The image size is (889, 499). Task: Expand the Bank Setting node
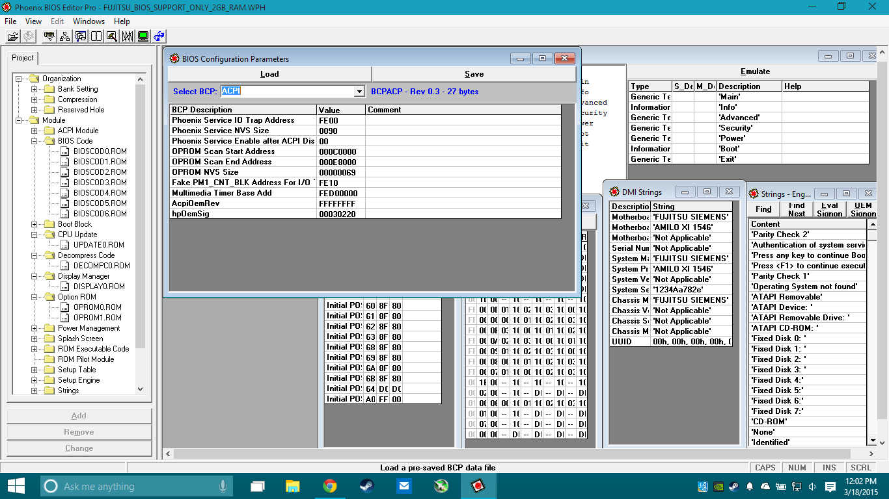pyautogui.click(x=34, y=89)
